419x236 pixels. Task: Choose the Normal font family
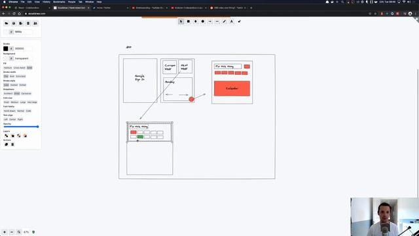[x=20, y=111]
